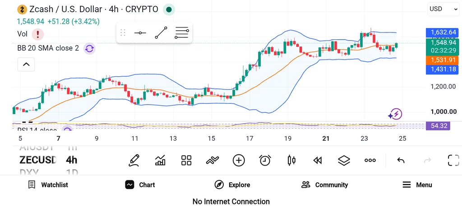Grab the drawing toolbar drag handle
462x208 pixels.
123,32
